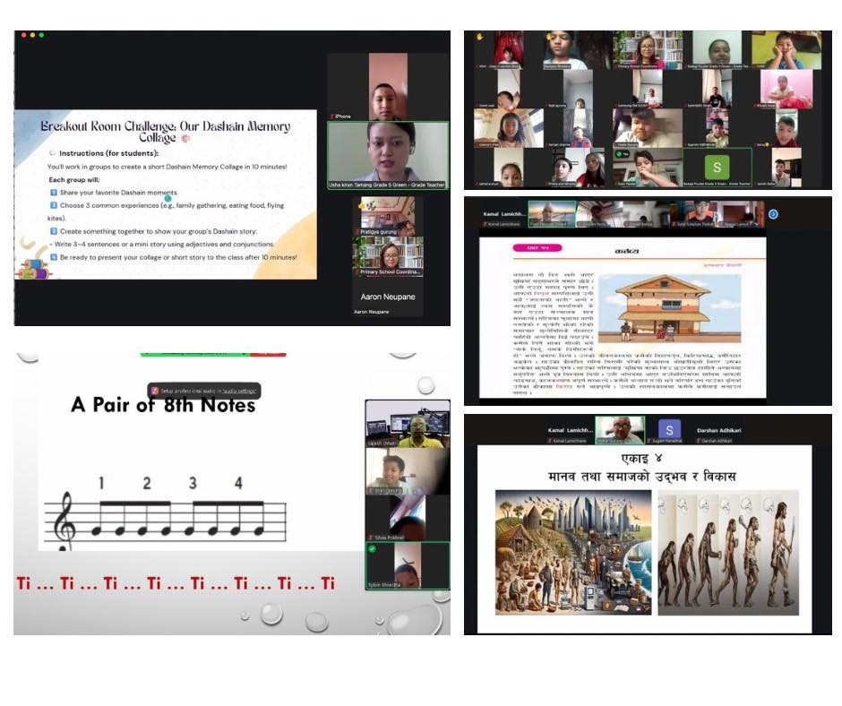Viewport: 842px width, 706px height.
Task: Select Usha Kiran Tamang's video tile
Action: [388, 155]
